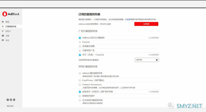Open the 主题 section

coord(7,36)
